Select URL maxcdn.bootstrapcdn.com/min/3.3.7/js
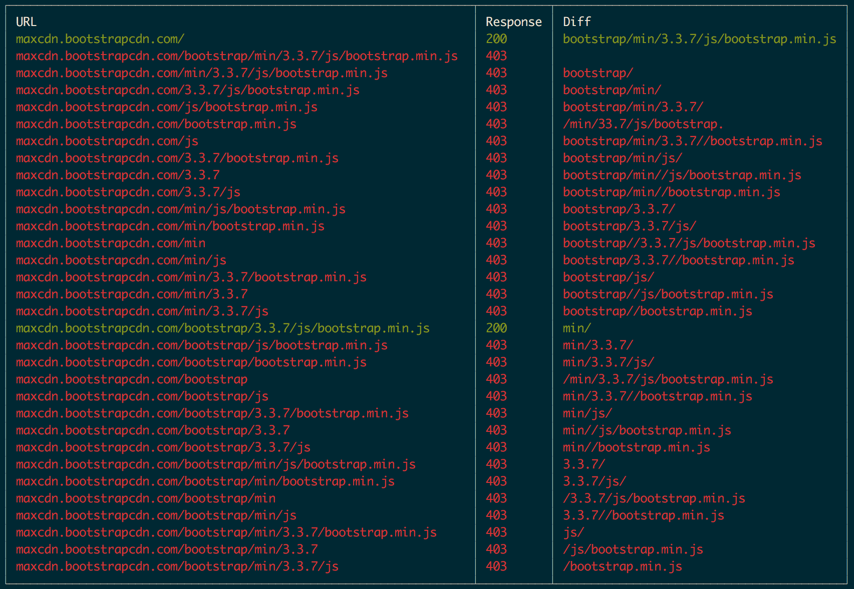 [142, 311]
